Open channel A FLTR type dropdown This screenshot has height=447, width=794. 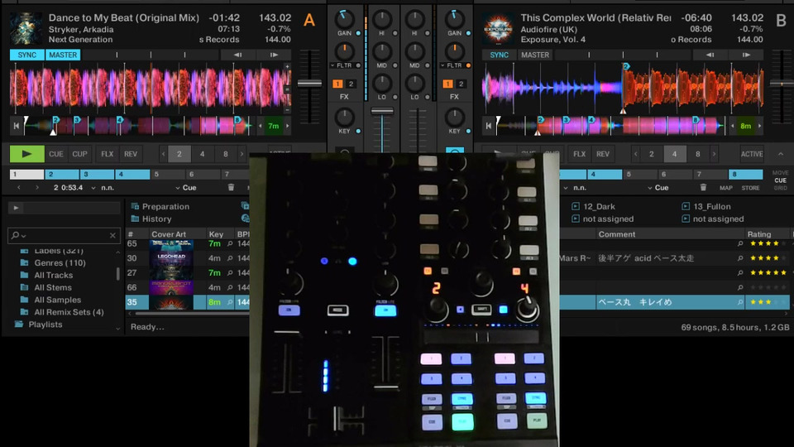pyautogui.click(x=332, y=65)
